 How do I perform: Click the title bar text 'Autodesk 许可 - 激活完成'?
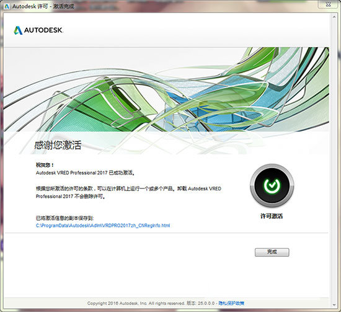[x=43, y=6]
